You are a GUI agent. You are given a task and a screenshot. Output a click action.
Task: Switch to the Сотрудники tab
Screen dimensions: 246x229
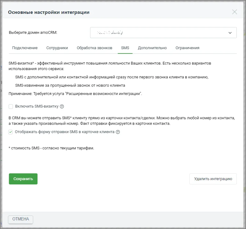click(57, 48)
